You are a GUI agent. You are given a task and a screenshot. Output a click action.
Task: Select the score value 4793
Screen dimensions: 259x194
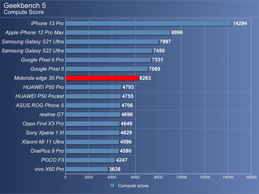[128, 87]
